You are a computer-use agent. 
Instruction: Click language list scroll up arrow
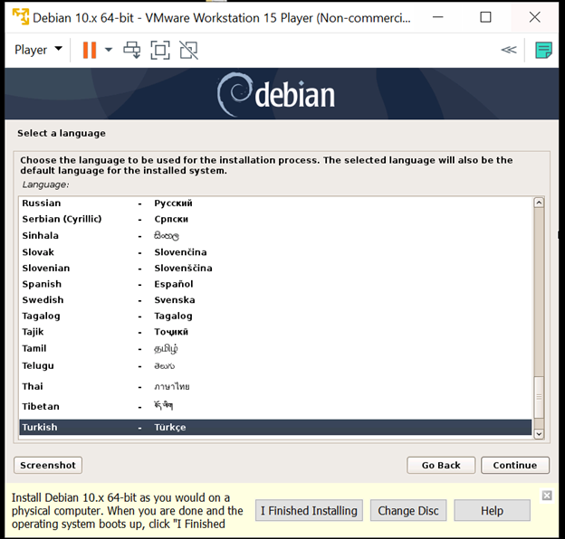coord(539,203)
